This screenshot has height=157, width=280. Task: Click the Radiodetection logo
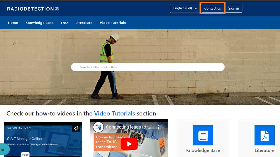(x=33, y=9)
